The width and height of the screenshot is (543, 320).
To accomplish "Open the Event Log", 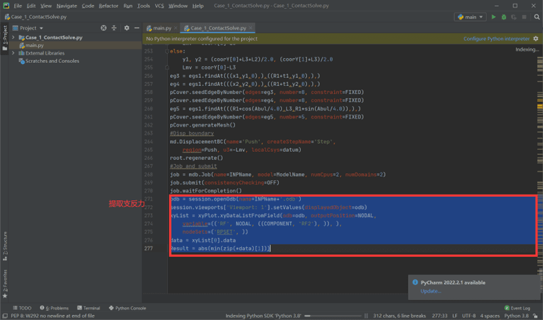I will click(x=517, y=308).
